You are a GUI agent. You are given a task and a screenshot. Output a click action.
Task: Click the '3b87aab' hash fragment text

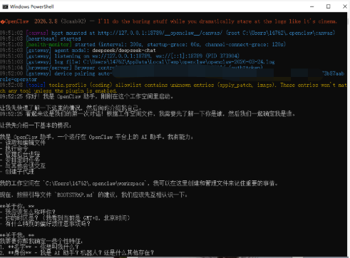pos(334,73)
